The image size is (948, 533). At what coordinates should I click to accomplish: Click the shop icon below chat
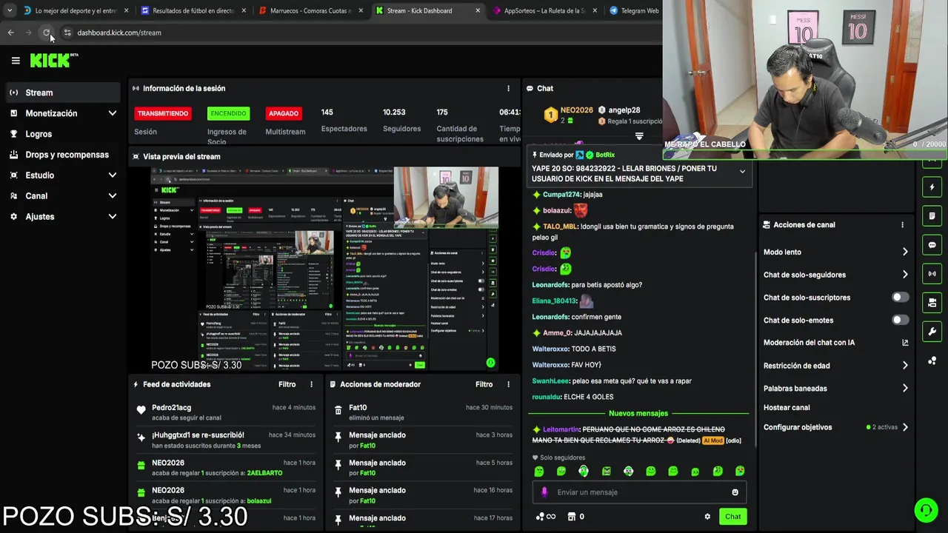[x=571, y=517]
